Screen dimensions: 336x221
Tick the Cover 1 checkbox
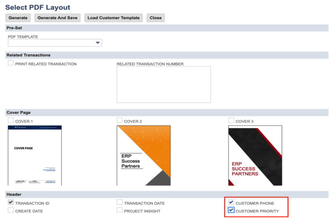(x=11, y=120)
